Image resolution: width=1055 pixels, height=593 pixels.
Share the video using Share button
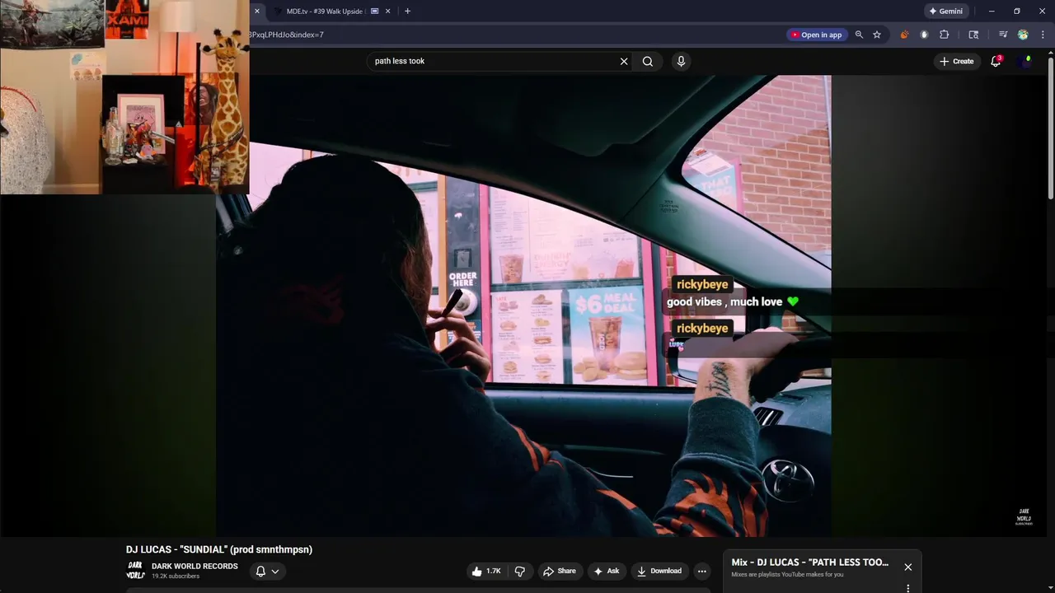pos(560,571)
